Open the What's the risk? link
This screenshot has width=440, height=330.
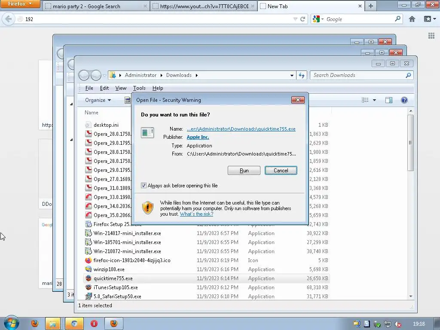coord(196,214)
